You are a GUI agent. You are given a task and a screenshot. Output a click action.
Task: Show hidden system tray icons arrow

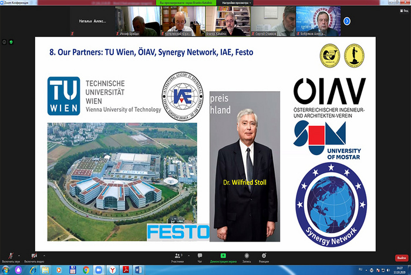pyautogui.click(x=366, y=270)
